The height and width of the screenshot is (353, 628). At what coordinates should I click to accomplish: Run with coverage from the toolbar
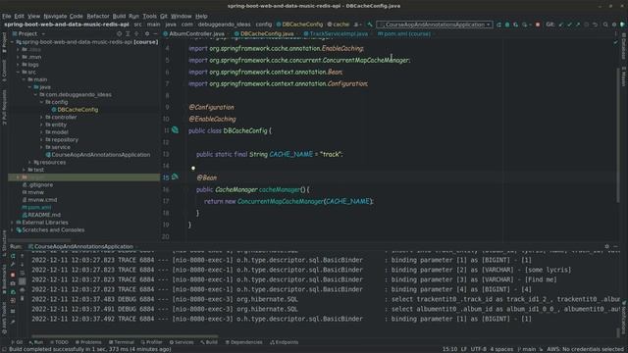pyautogui.click(x=515, y=25)
